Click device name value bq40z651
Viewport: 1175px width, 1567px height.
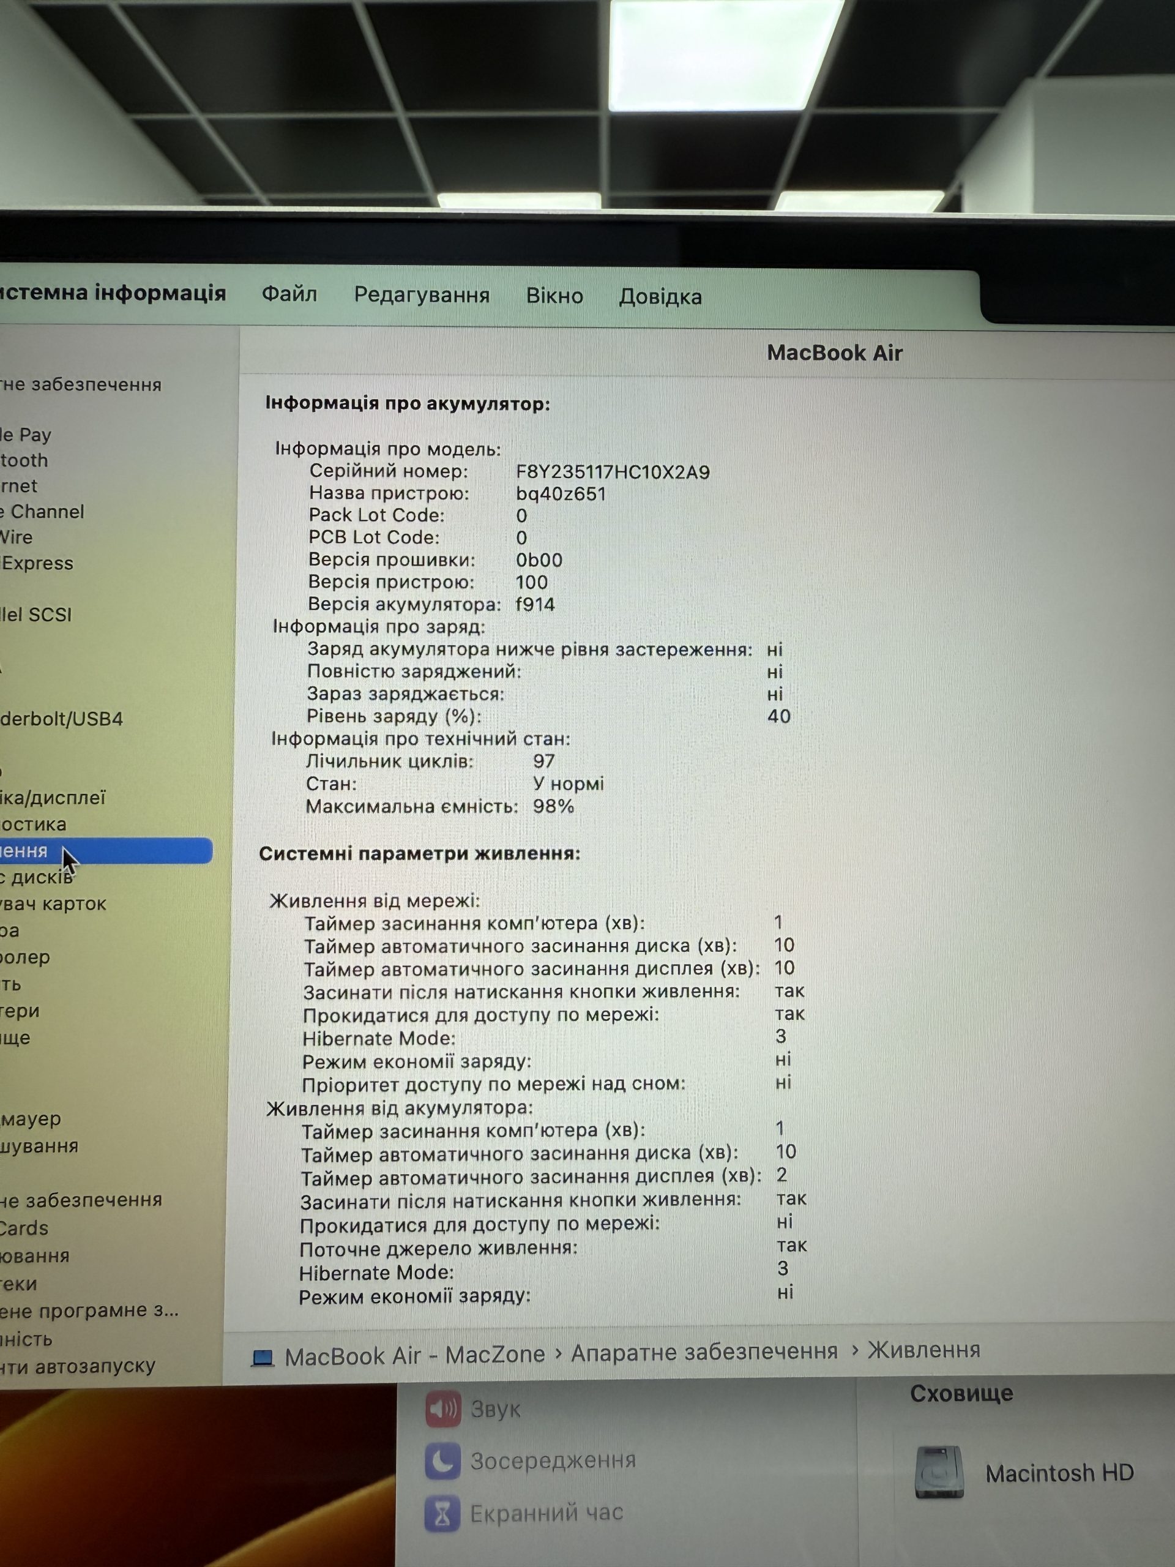click(x=561, y=494)
